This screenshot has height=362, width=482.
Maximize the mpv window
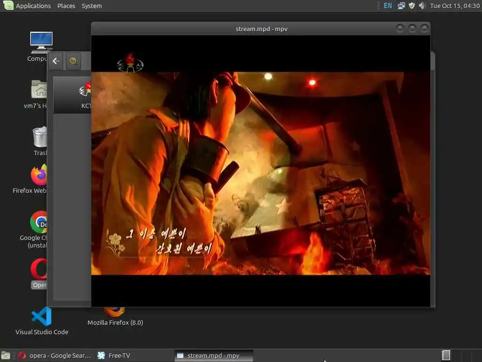click(412, 29)
